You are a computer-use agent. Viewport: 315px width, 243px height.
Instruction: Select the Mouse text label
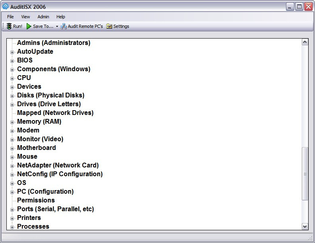click(x=27, y=156)
